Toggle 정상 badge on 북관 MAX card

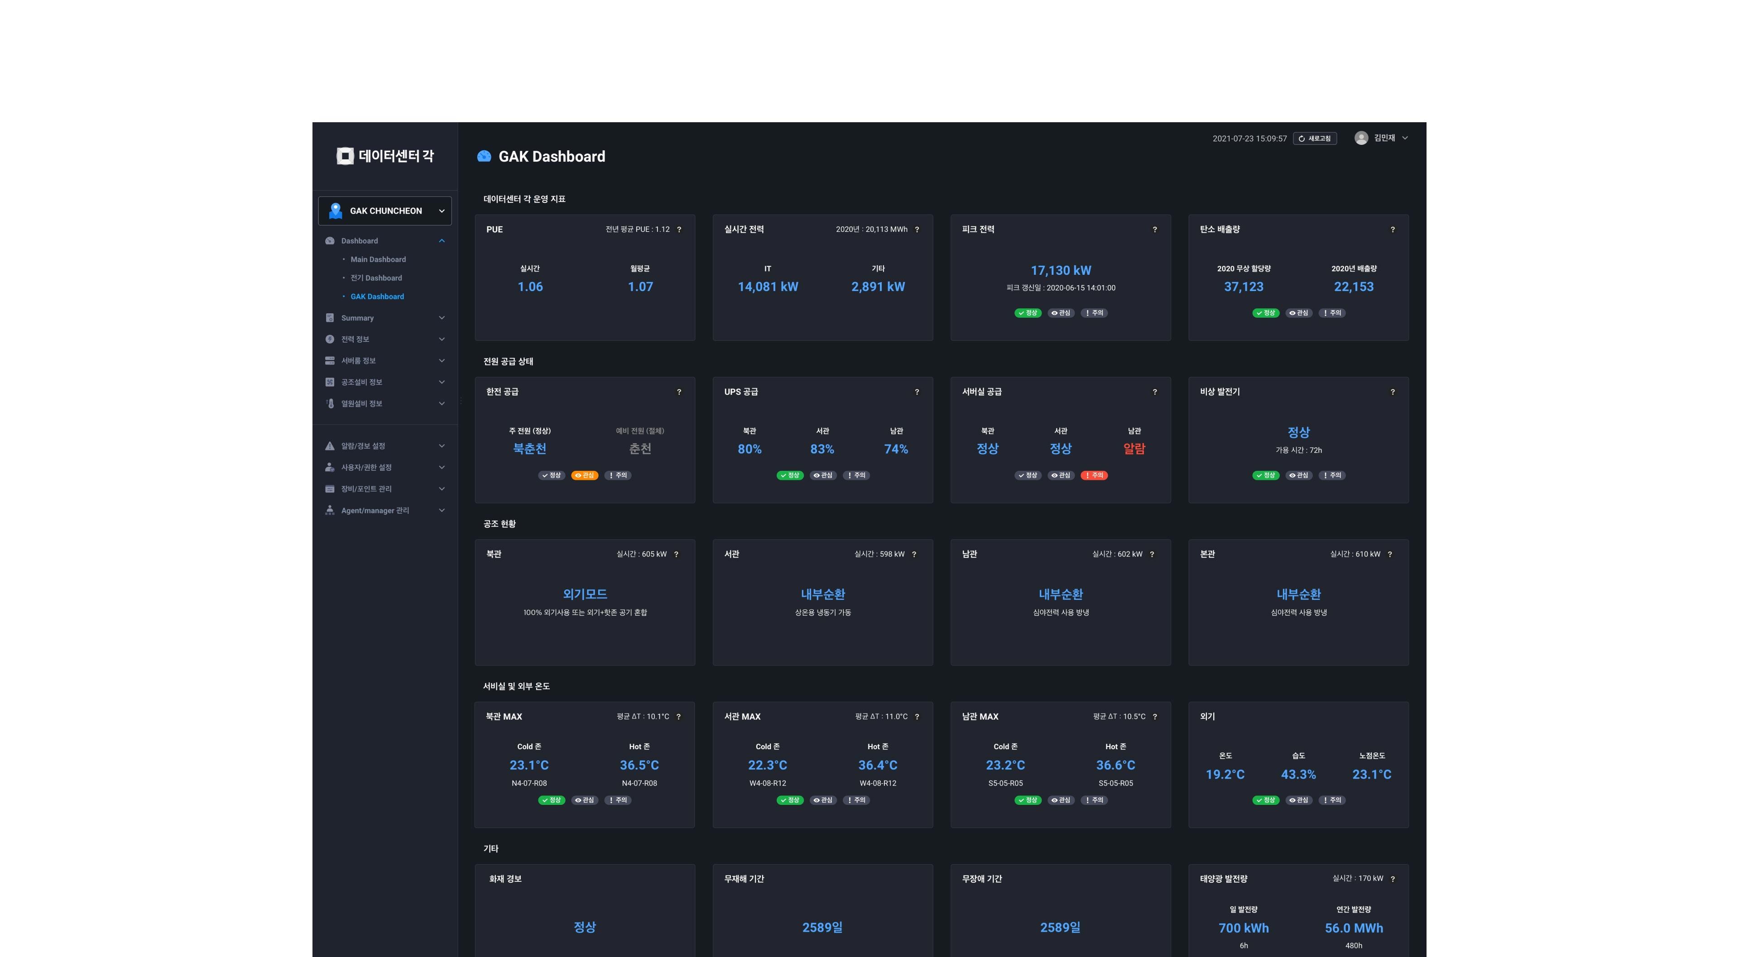tap(552, 800)
